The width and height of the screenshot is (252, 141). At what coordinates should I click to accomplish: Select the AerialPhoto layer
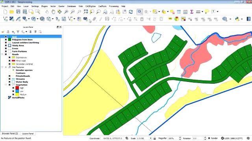18,98
